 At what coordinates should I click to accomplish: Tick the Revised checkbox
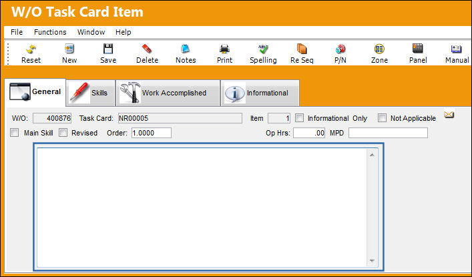click(x=63, y=132)
